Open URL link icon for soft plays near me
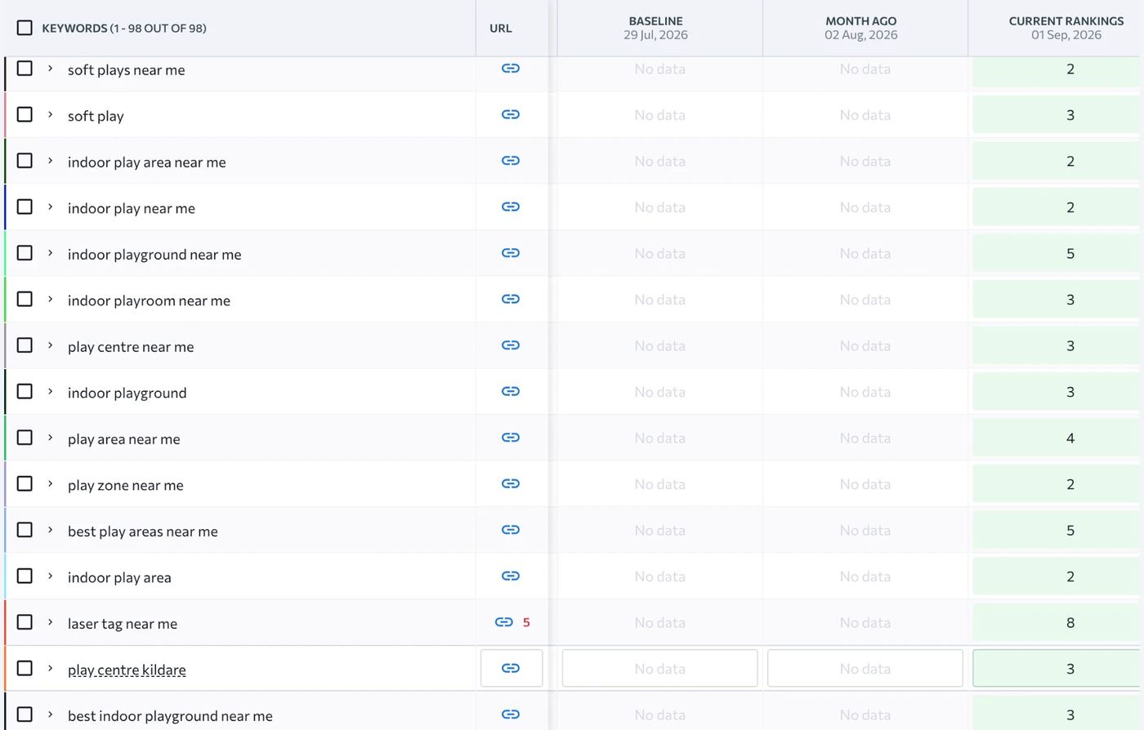 tap(511, 69)
